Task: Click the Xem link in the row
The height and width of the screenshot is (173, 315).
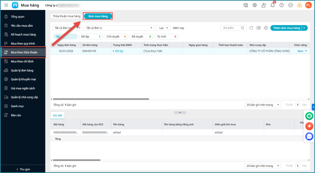Action: click(300, 51)
